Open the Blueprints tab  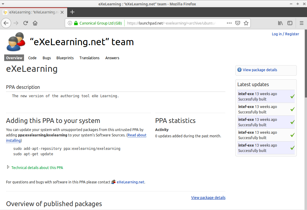coord(65,58)
